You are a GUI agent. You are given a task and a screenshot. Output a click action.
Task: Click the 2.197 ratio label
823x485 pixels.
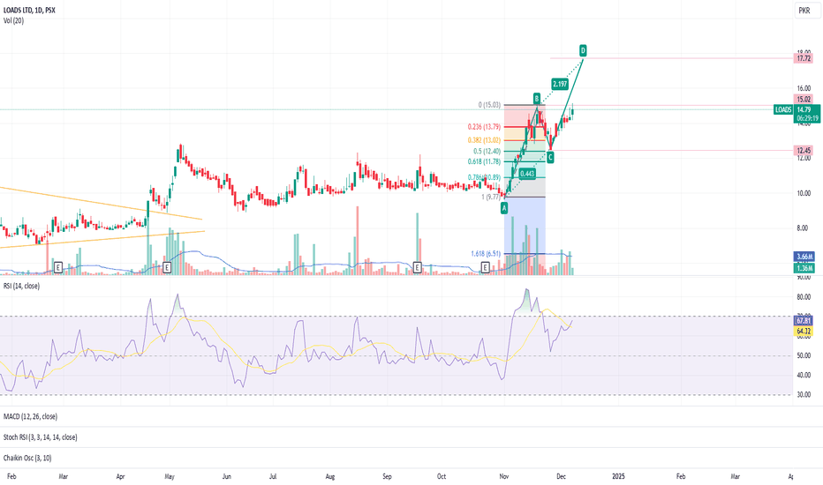560,84
